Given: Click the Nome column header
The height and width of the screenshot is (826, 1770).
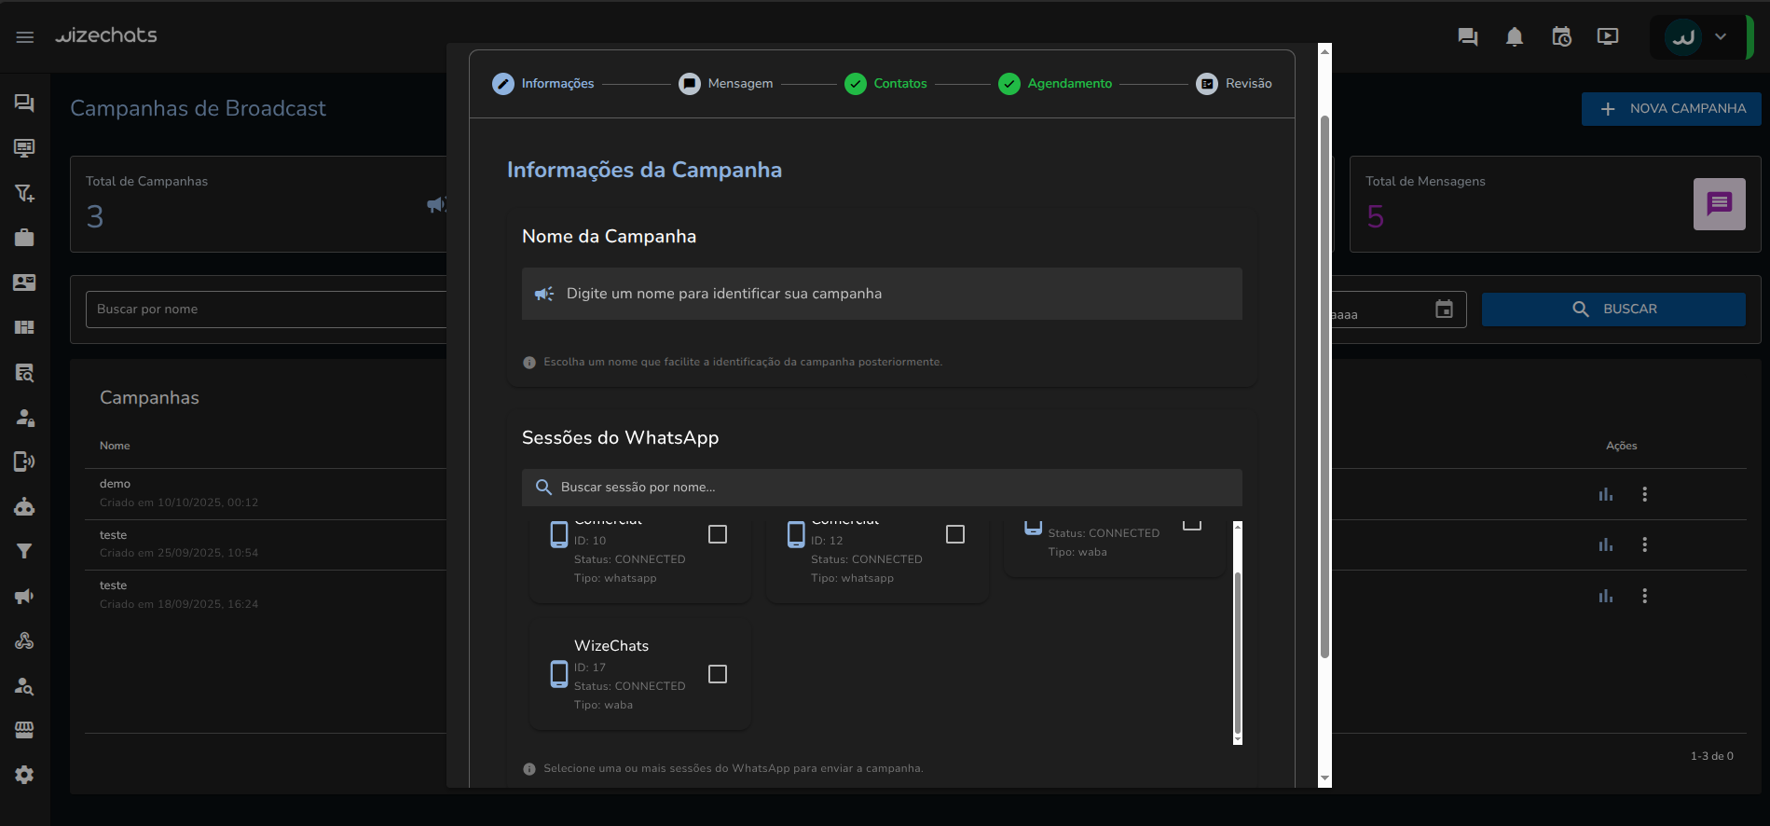Looking at the screenshot, I should click(115, 446).
